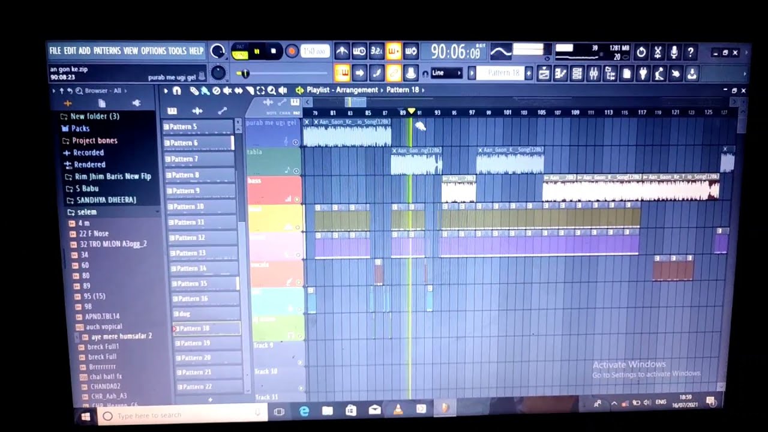Open the Line snap dropdown
The image size is (768, 432).
446,73
